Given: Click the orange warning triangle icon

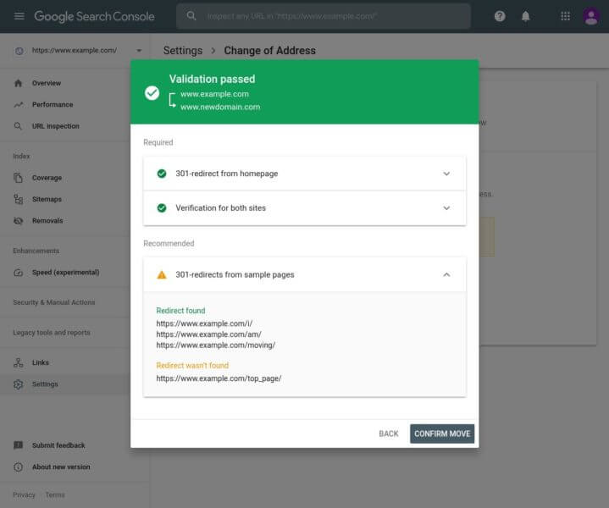Looking at the screenshot, I should click(x=162, y=275).
